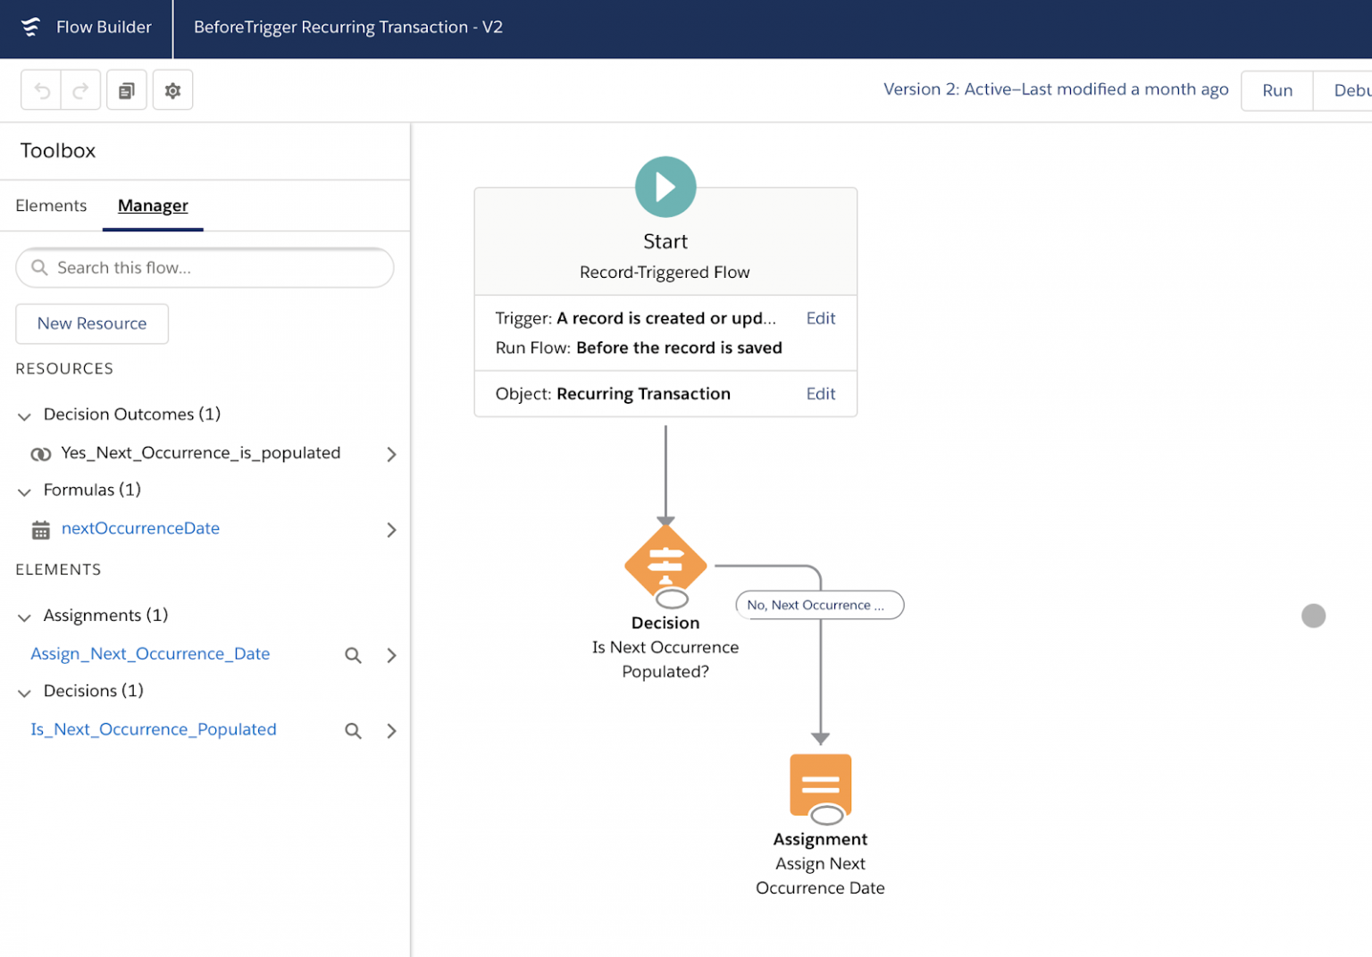This screenshot has height=957, width=1372.
Task: Click the Record-Triggered Flow text
Action: 665,273
